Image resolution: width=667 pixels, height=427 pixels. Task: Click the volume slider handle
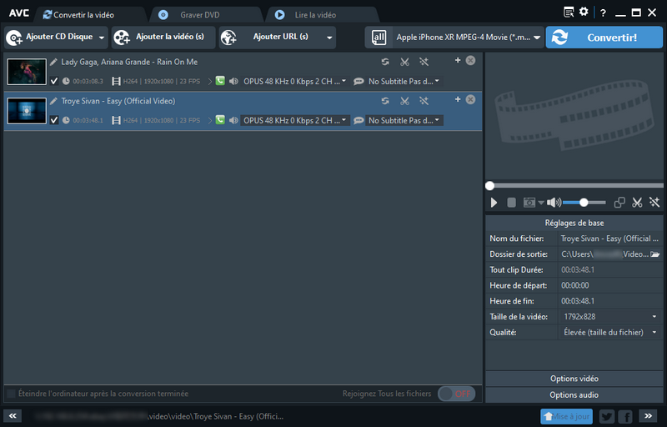(x=584, y=203)
